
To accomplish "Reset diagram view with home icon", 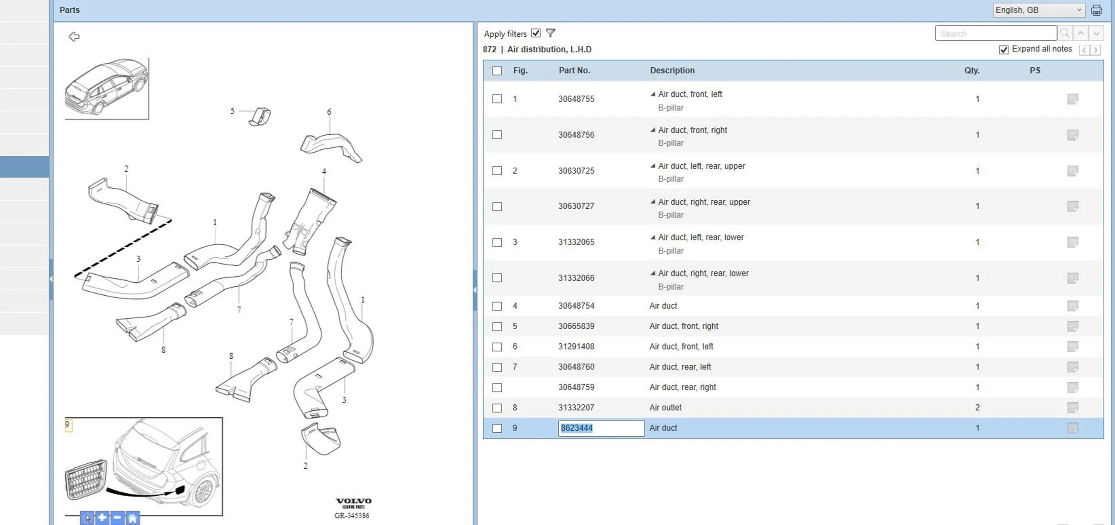I will pos(132,518).
